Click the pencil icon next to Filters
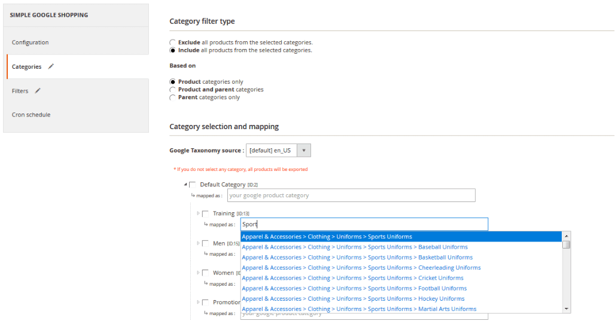The height and width of the screenshot is (327, 615). [x=38, y=91]
